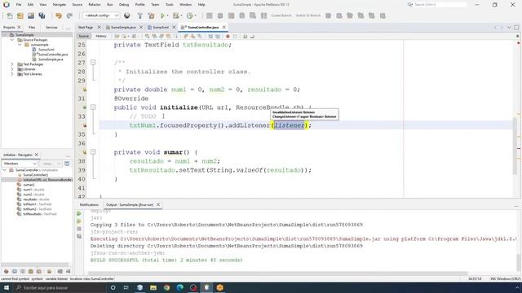Open the Members dropdown in Navigator
This screenshot has height=293, width=522.
[20, 164]
